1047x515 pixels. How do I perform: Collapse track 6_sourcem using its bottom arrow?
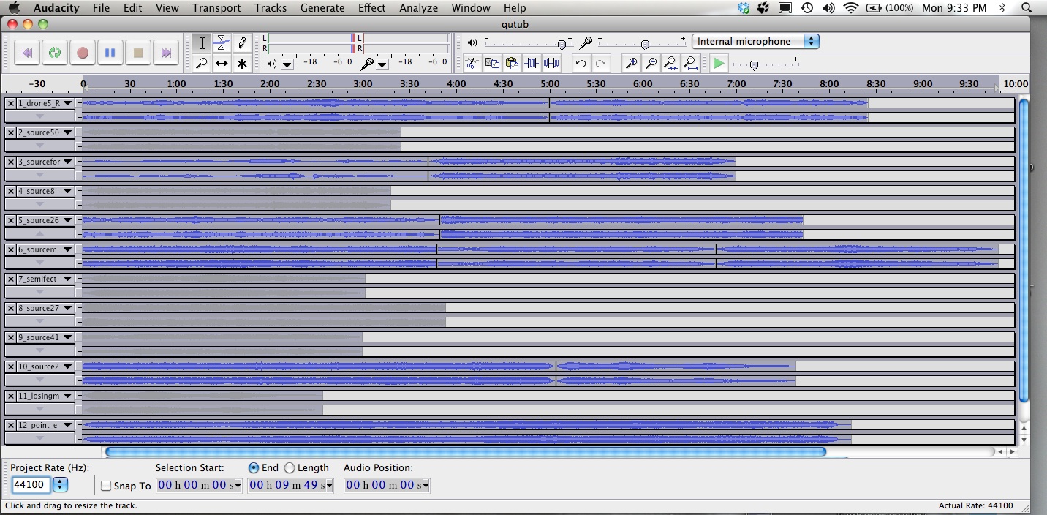40,263
